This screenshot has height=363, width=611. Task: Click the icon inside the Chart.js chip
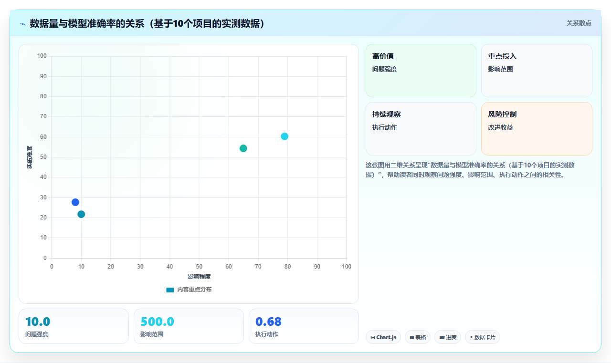(x=373, y=337)
